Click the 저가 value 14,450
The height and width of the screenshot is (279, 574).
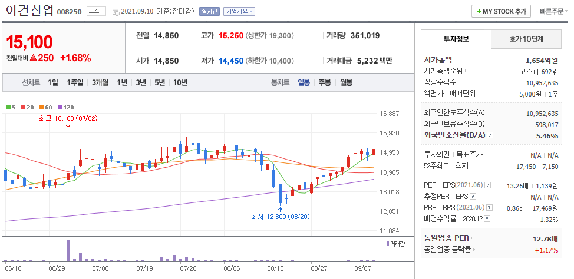(x=231, y=61)
